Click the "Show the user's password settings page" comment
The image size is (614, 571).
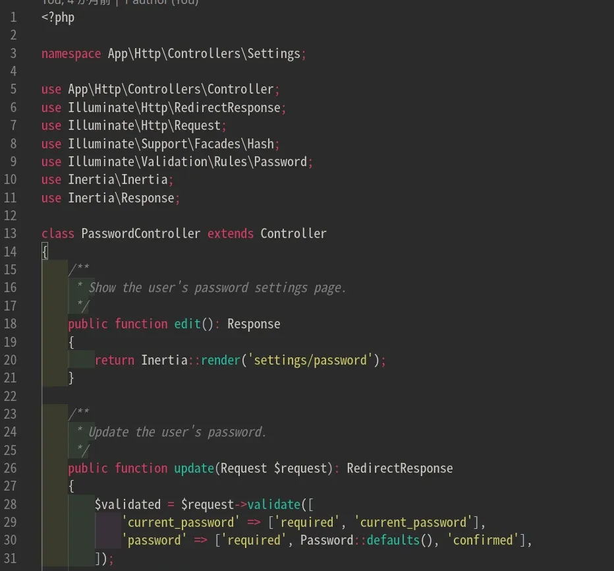tap(217, 287)
